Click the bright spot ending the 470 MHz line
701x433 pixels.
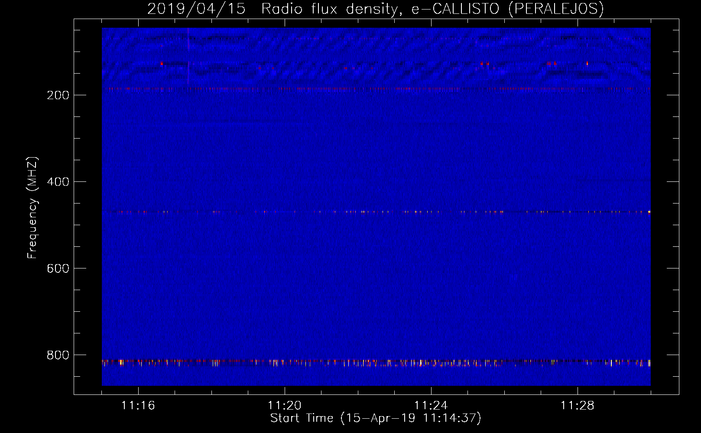[x=649, y=212]
